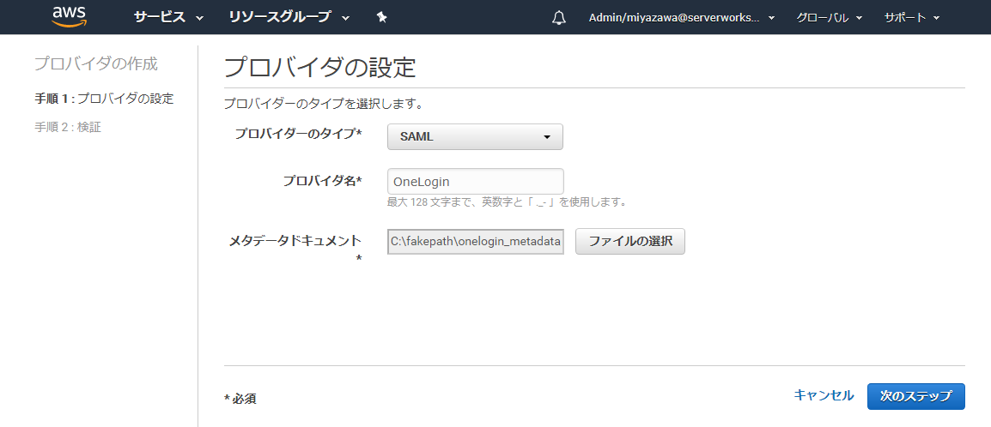
Task: Click the AWS logo home icon
Action: point(70,16)
